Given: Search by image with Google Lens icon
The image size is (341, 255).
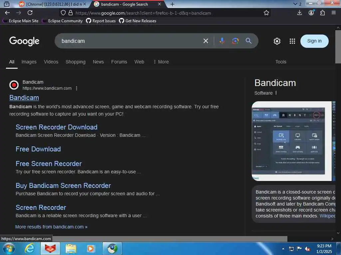Looking at the screenshot, I should click(x=235, y=41).
